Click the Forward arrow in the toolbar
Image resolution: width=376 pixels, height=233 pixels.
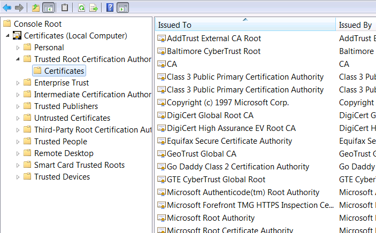[19, 7]
